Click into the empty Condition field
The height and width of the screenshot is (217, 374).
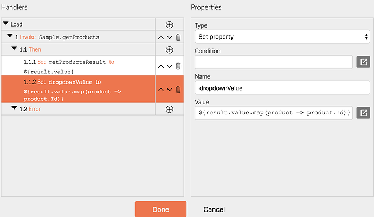coord(274,62)
